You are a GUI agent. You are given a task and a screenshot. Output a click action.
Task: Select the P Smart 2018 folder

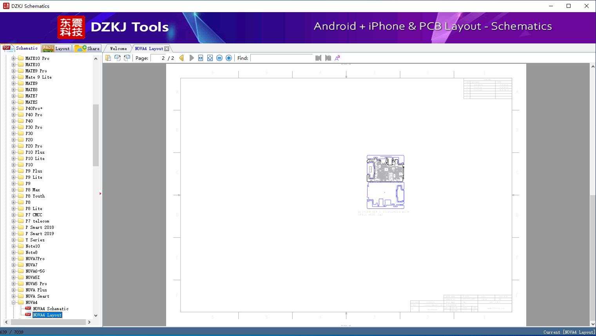pyautogui.click(x=40, y=227)
